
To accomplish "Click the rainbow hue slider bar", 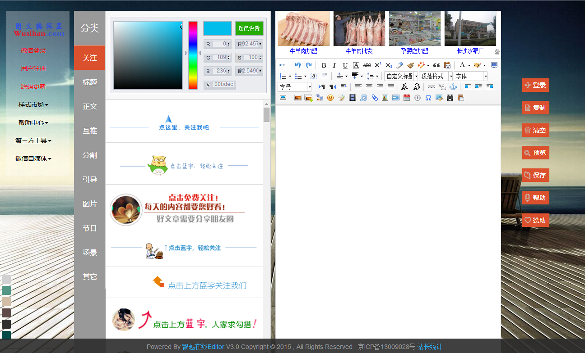I will 193,55.
